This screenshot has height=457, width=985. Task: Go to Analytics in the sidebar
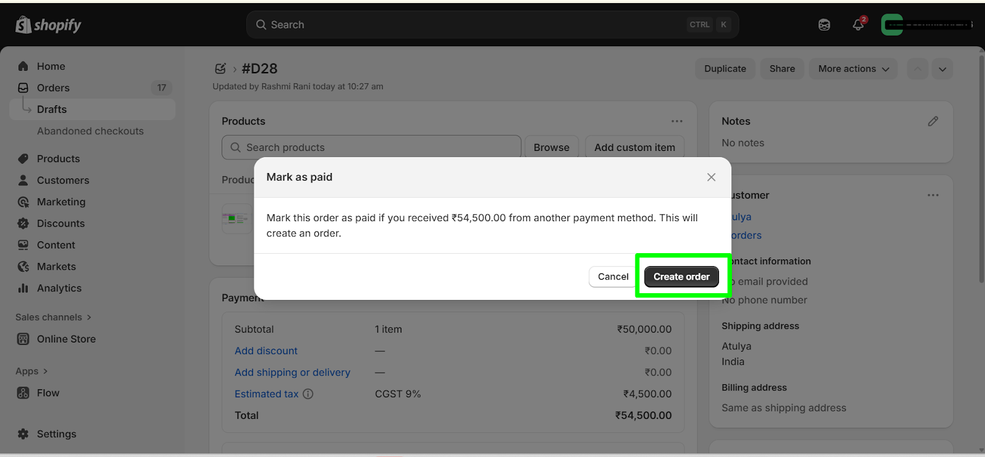click(x=59, y=288)
